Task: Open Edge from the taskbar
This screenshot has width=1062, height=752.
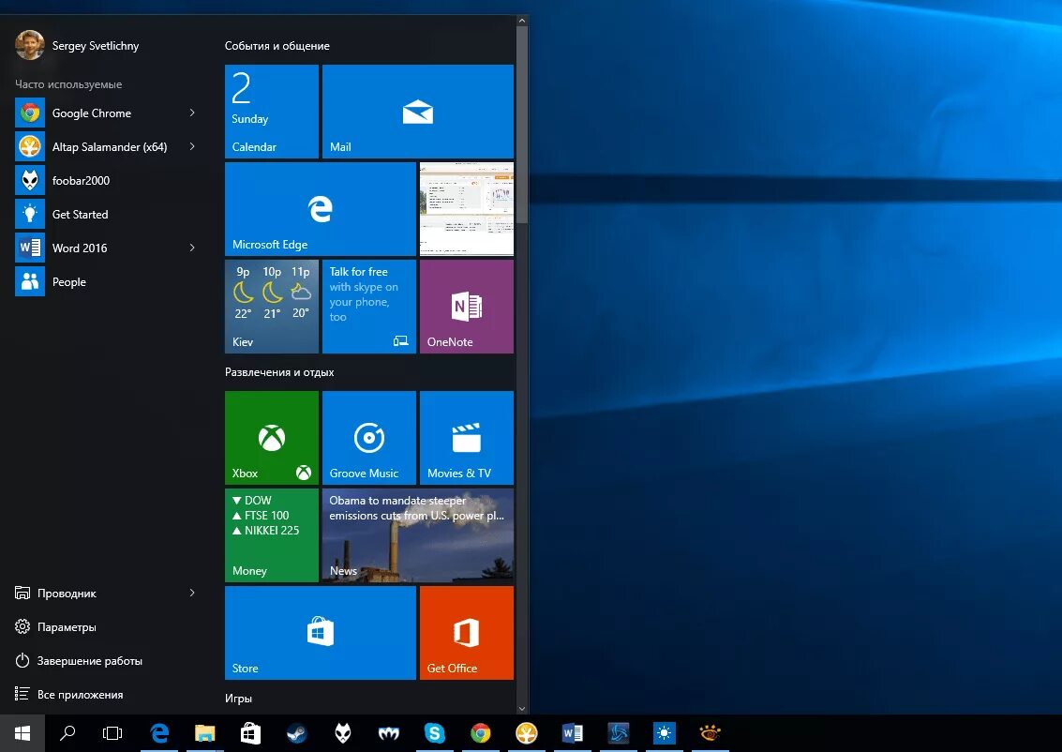Action: point(160,733)
